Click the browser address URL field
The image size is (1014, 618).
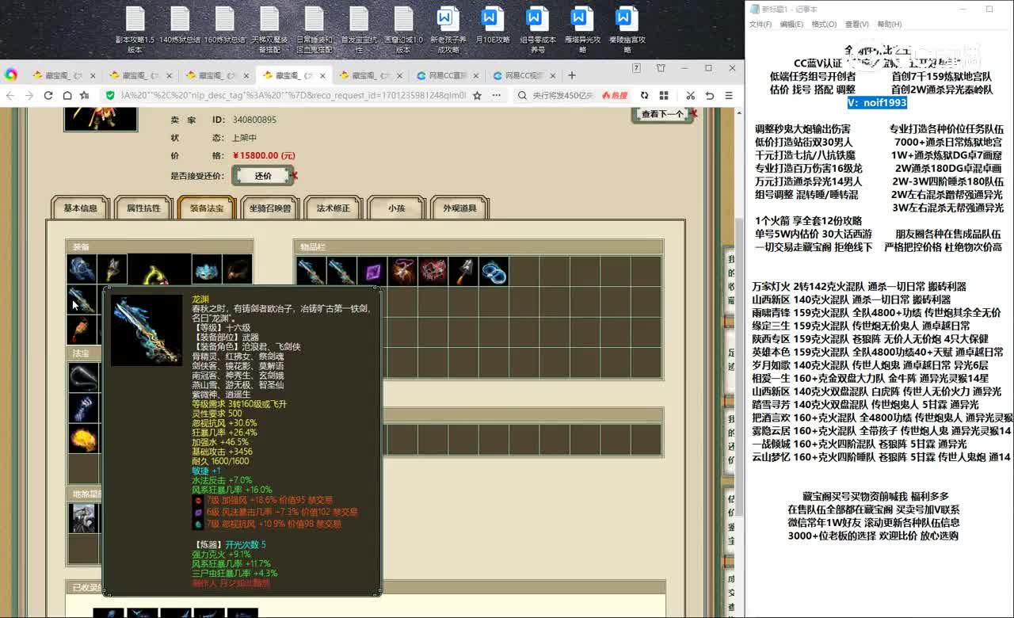coord(293,95)
